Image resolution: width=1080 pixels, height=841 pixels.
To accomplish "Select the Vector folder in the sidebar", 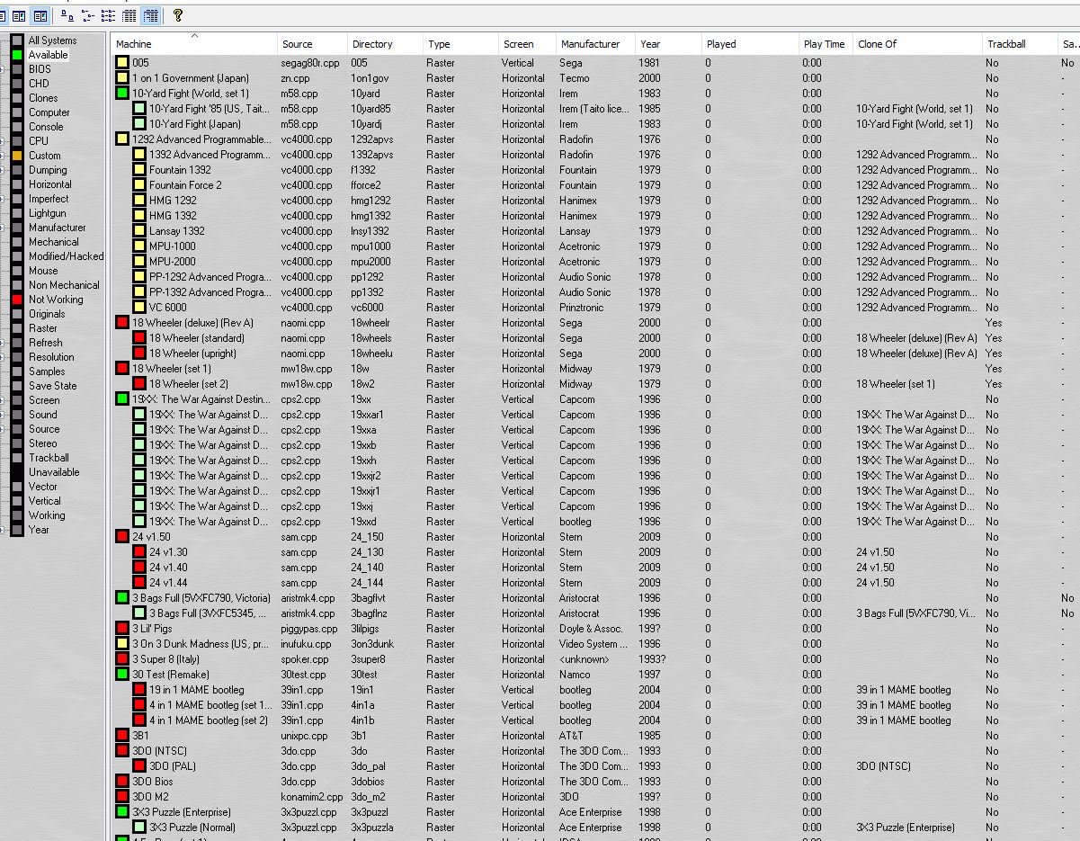I will click(x=42, y=487).
